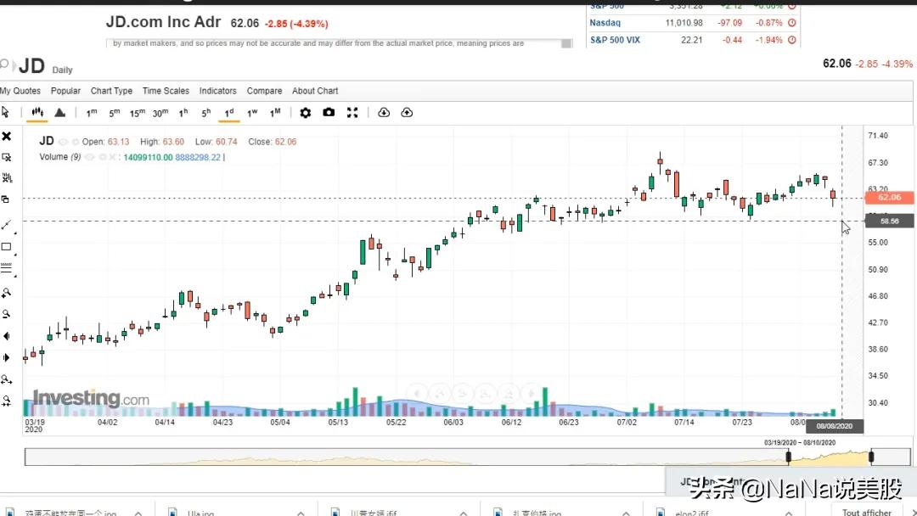Click the zoom out magnifier tool
The width and height of the screenshot is (917, 516).
(7, 314)
